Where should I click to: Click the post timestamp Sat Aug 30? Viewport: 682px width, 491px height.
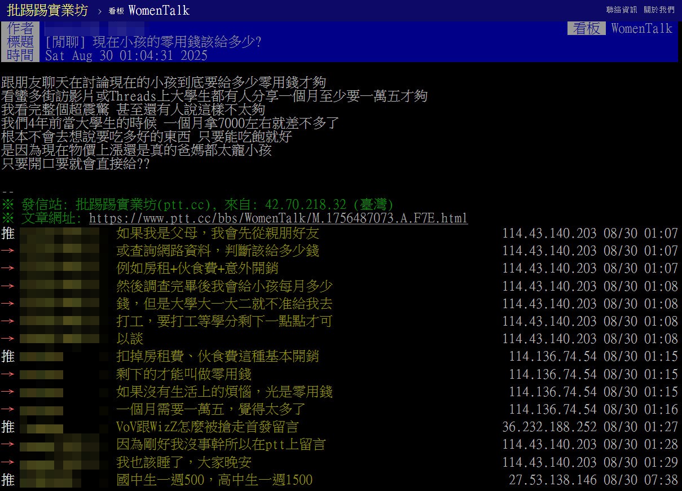126,55
